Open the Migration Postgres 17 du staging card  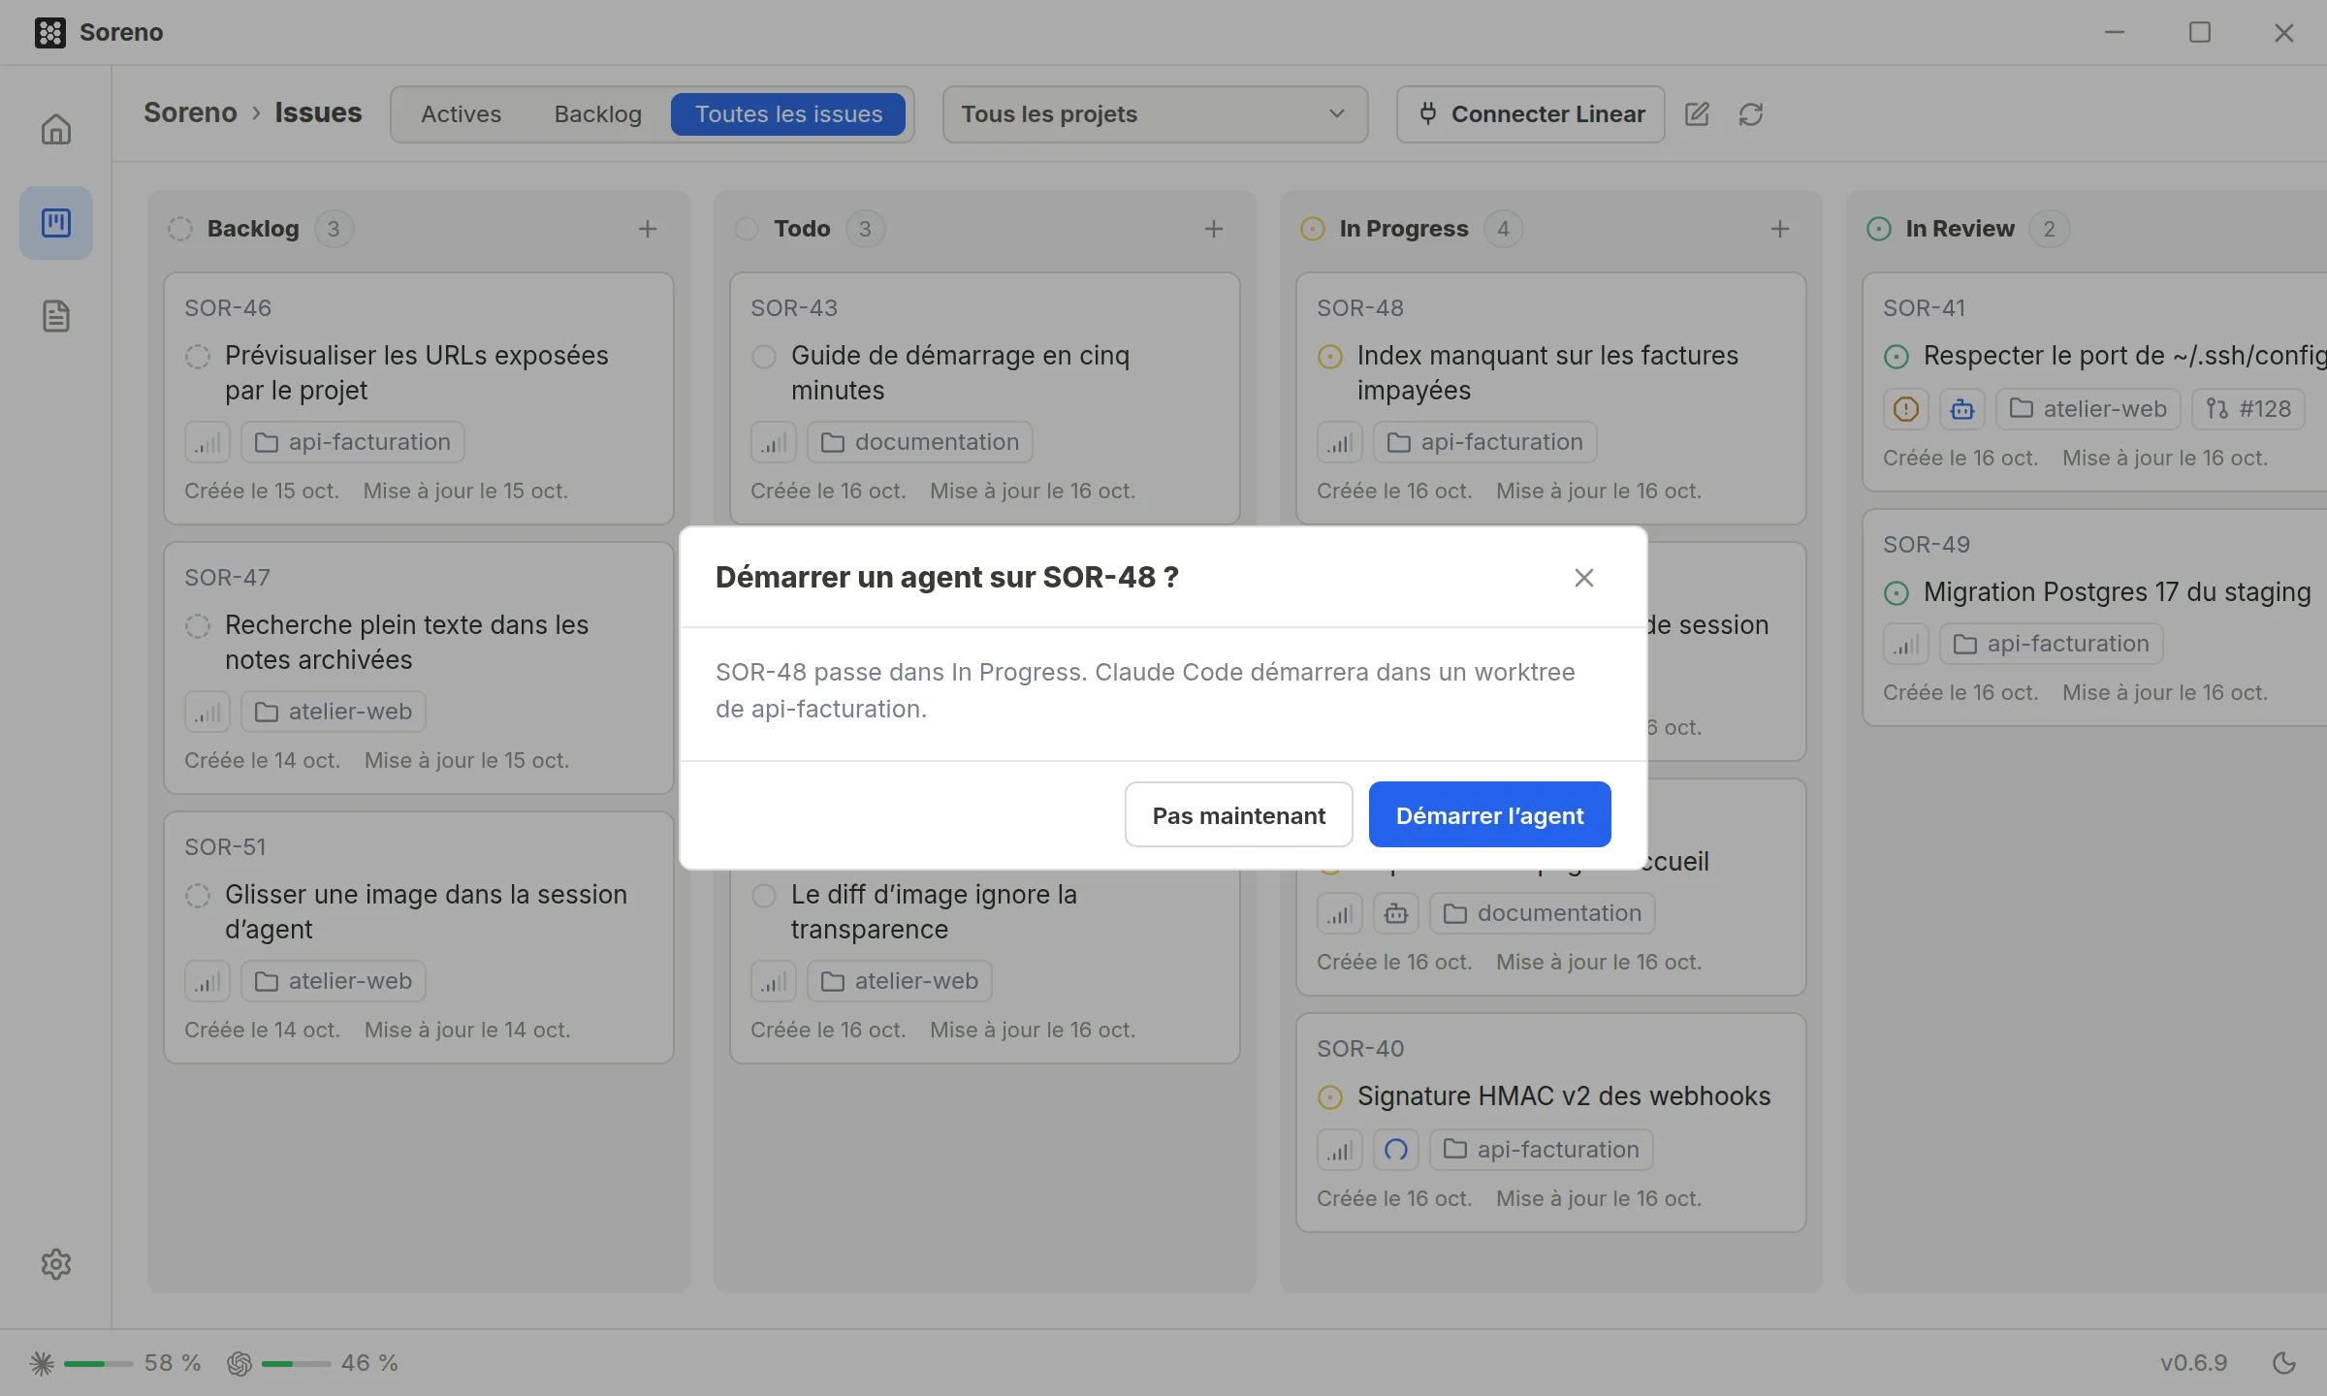click(x=2094, y=618)
